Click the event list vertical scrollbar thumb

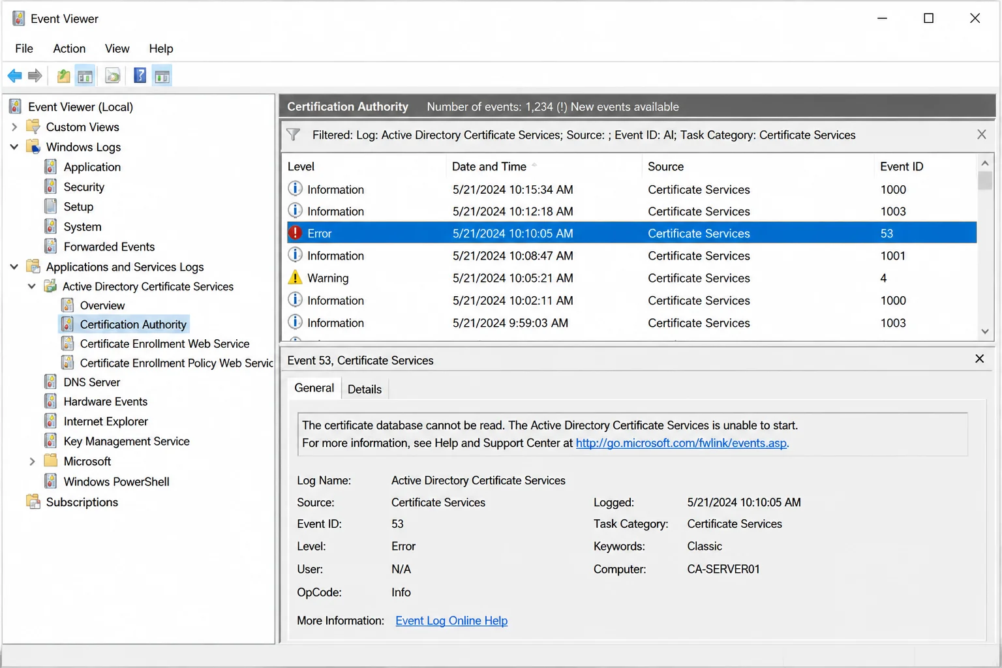coord(985,180)
